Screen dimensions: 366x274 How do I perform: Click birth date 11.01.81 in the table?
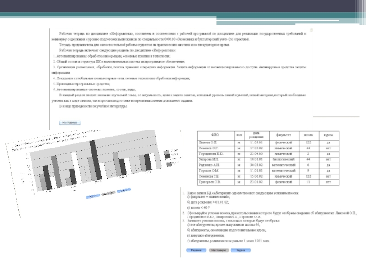[x=256, y=171]
